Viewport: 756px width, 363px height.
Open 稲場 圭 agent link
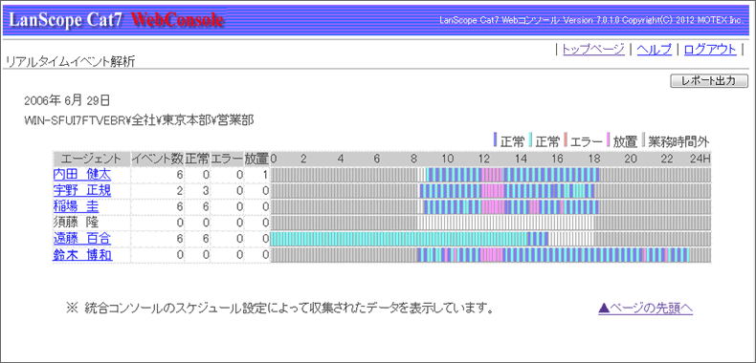pos(76,207)
